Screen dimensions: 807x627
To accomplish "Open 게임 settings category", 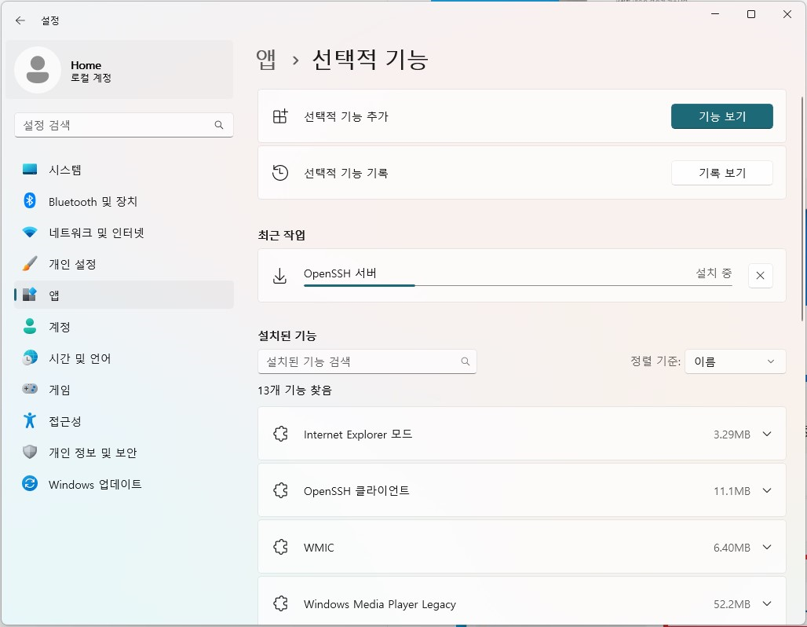I will pos(124,389).
